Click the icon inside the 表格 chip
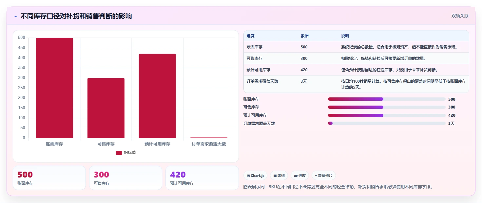 pyautogui.click(x=275, y=176)
